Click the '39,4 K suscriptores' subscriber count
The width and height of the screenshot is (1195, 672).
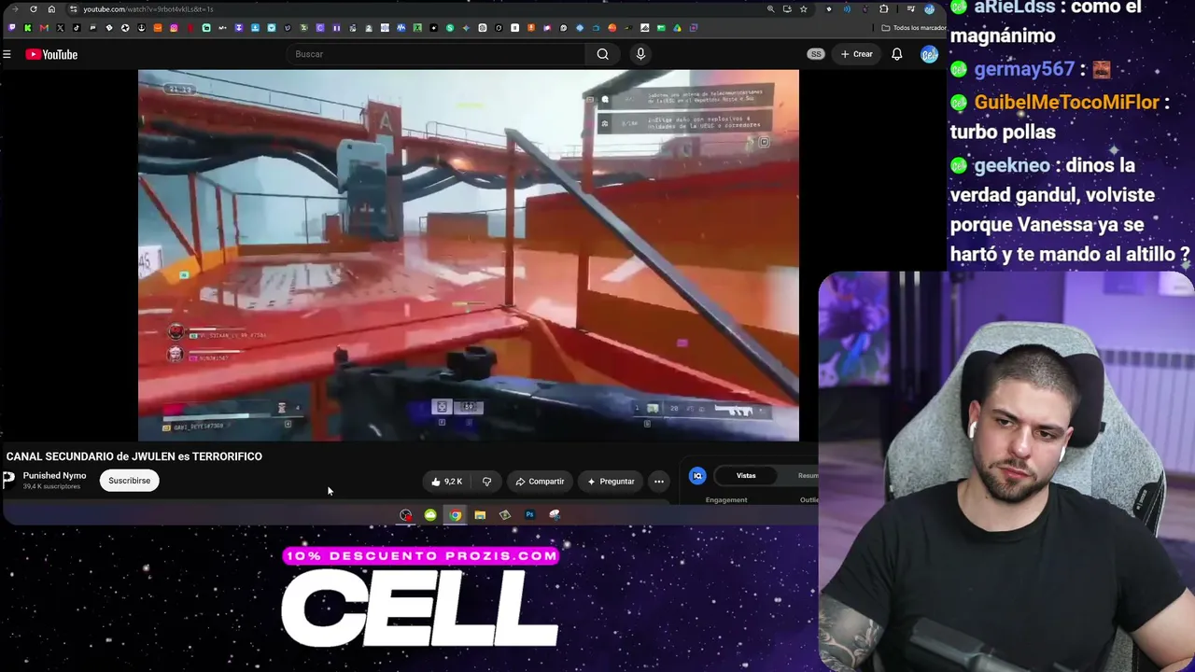click(51, 487)
